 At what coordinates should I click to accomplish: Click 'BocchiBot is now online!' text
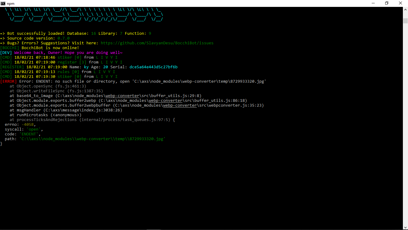[x=50, y=48]
